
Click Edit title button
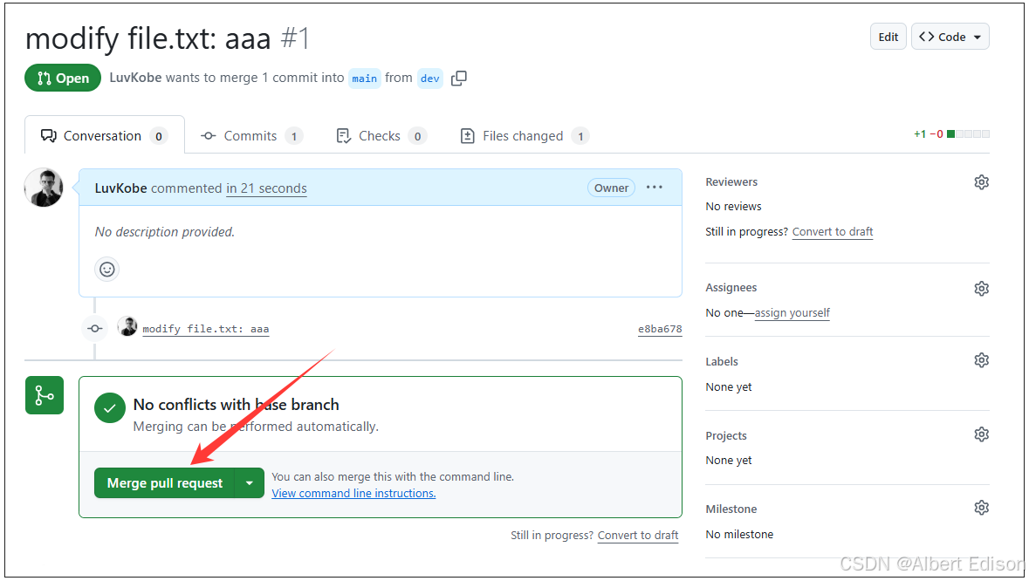tap(888, 37)
